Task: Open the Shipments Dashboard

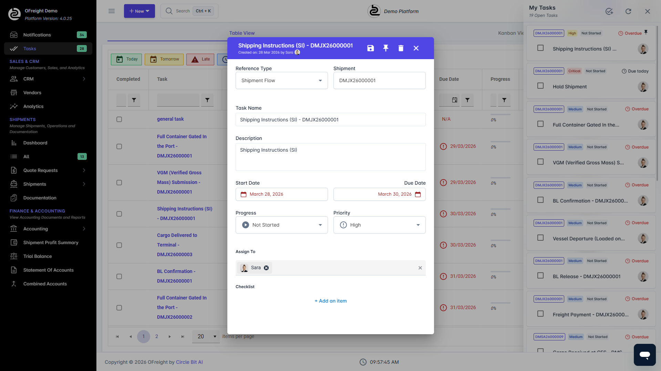Action: [35, 143]
